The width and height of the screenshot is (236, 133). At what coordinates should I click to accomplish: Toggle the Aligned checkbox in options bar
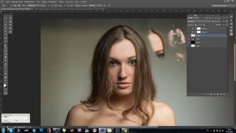tap(75, 6)
